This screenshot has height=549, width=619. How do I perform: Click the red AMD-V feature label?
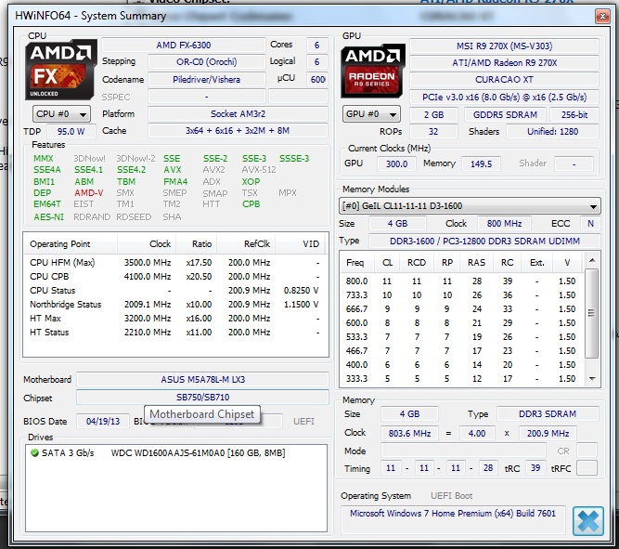(x=89, y=193)
